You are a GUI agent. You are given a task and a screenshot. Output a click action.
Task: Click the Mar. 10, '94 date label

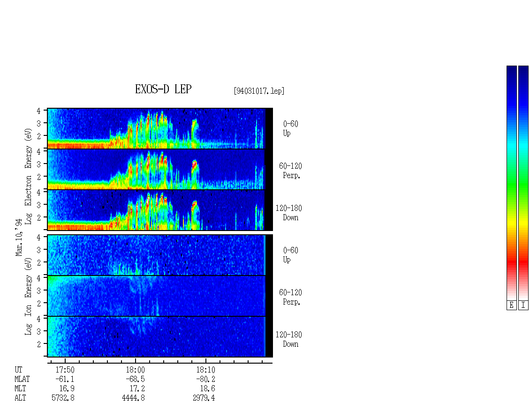[19, 238]
